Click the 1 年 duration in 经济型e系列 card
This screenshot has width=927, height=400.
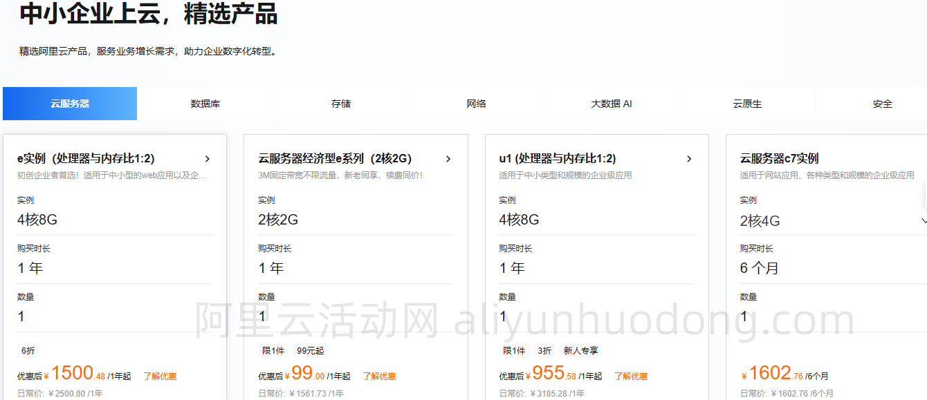271,268
